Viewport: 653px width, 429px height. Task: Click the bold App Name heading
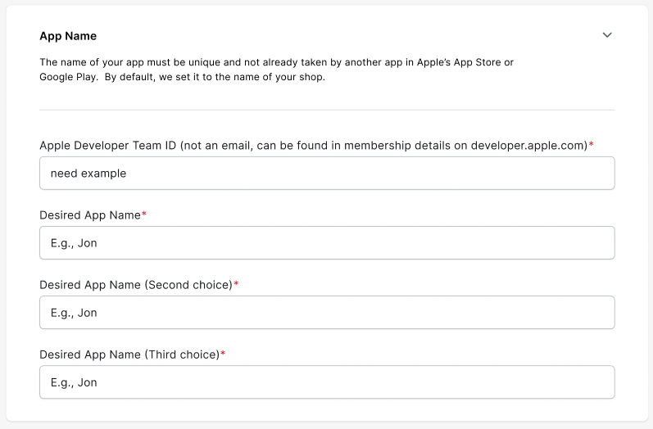[x=68, y=36]
